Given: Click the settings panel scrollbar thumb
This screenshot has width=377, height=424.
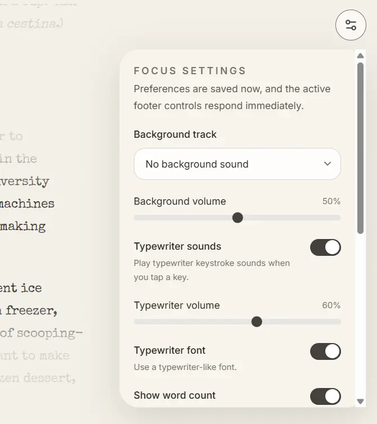Looking at the screenshot, I should pyautogui.click(x=360, y=148).
